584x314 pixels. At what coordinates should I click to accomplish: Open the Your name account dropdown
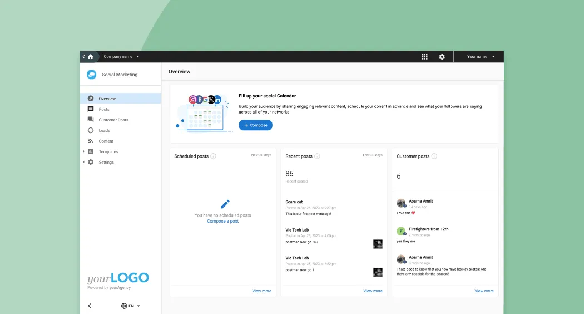click(481, 57)
